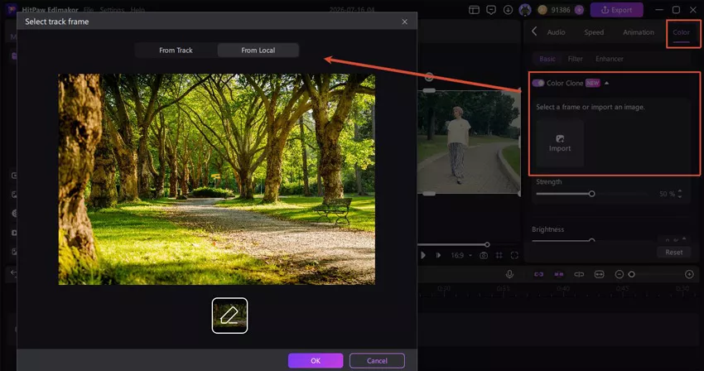704x371 pixels.
Task: Increase Strength percent with up stepper
Action: (680, 191)
